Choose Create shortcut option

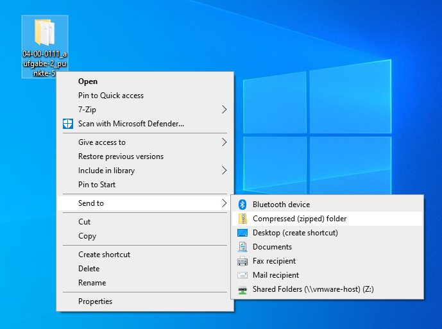[104, 255]
